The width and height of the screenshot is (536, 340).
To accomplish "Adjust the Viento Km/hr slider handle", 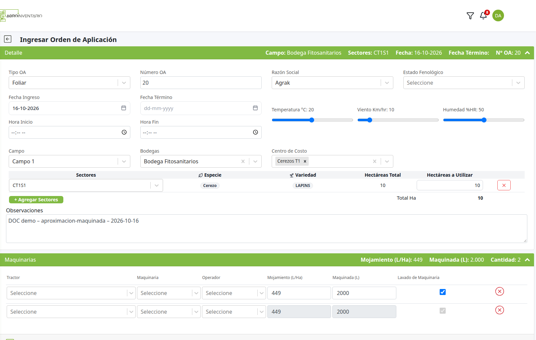I will click(370, 120).
